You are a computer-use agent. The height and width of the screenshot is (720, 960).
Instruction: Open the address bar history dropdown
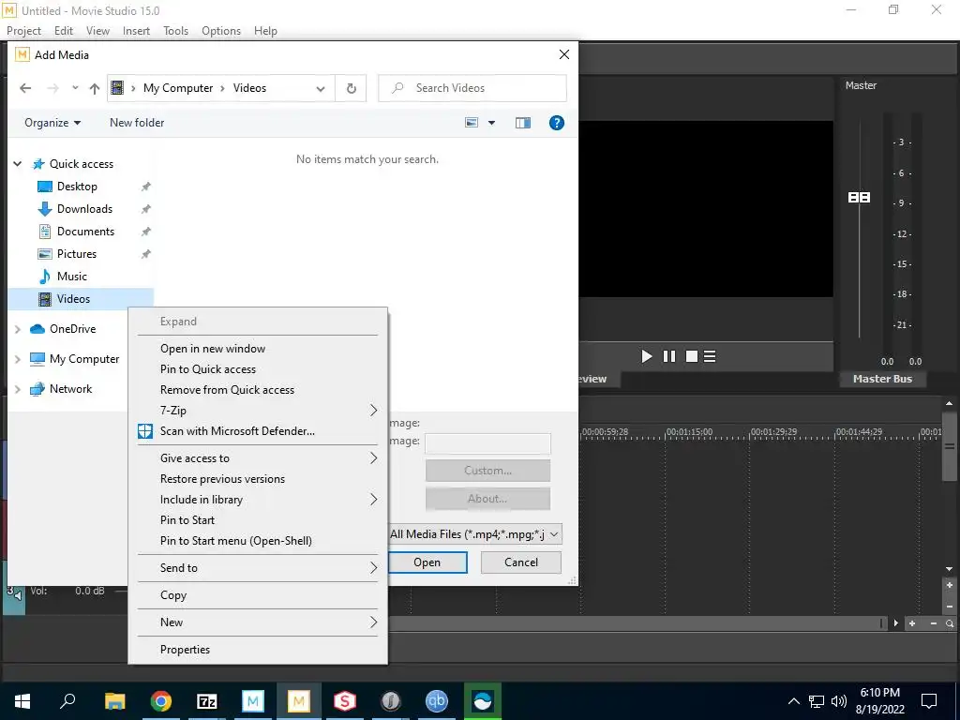click(321, 88)
